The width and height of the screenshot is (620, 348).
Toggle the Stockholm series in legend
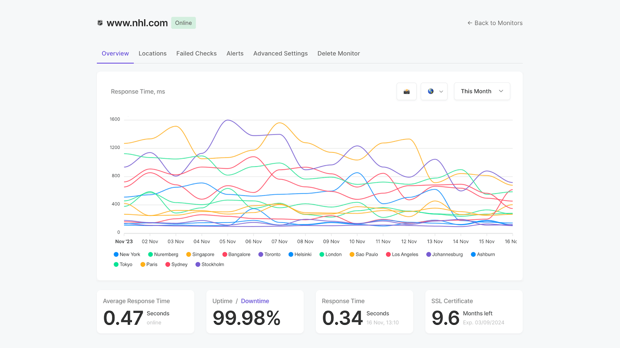point(210,264)
